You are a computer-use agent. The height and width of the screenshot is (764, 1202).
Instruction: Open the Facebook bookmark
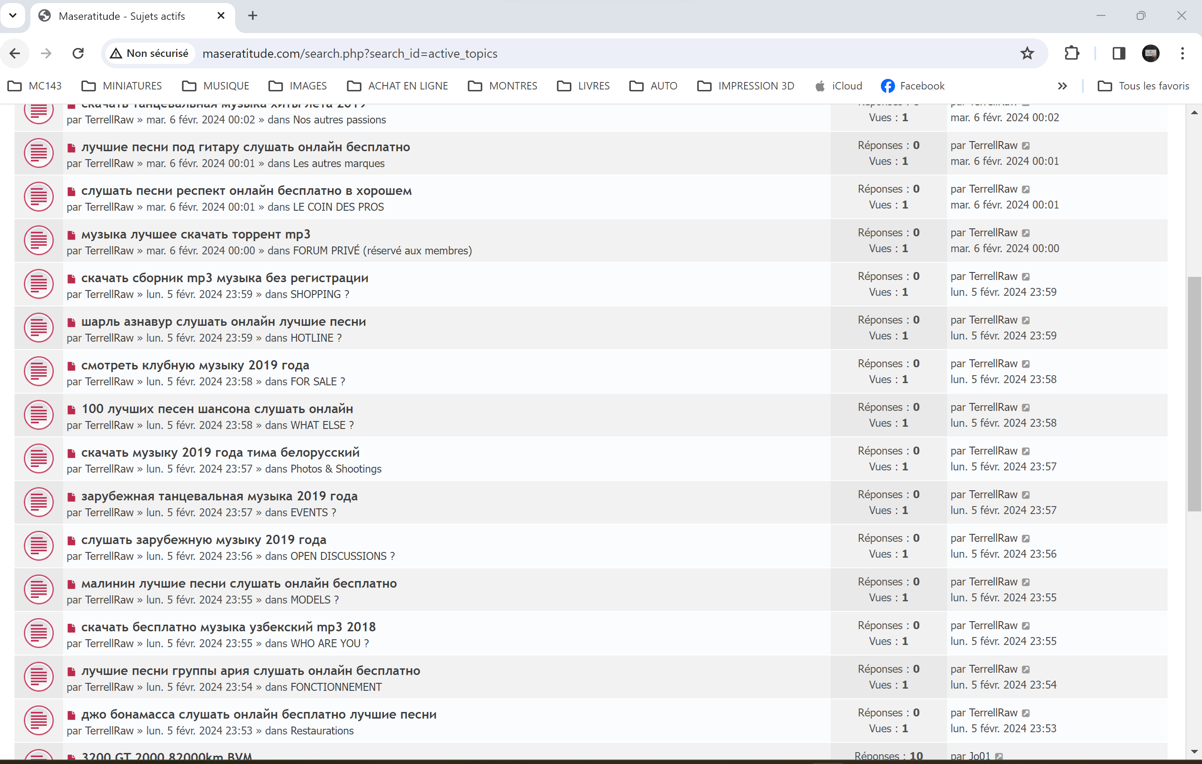pyautogui.click(x=913, y=86)
